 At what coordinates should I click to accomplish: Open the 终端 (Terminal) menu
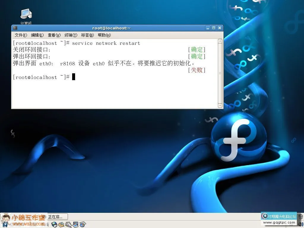tap(71, 35)
